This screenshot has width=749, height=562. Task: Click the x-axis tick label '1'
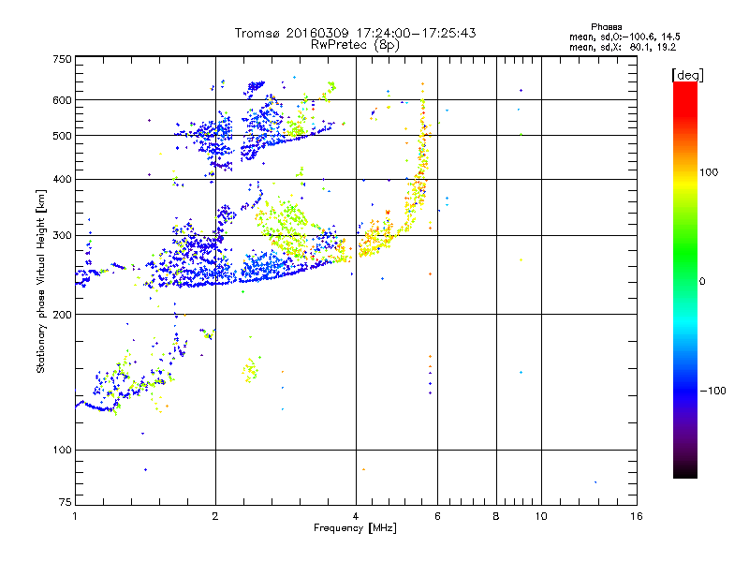coord(75,516)
